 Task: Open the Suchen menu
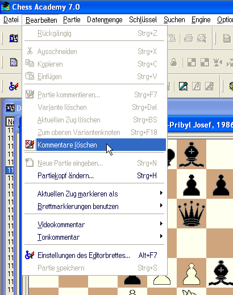tap(174, 20)
